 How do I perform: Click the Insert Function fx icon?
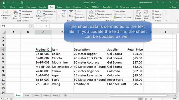(x=46, y=26)
